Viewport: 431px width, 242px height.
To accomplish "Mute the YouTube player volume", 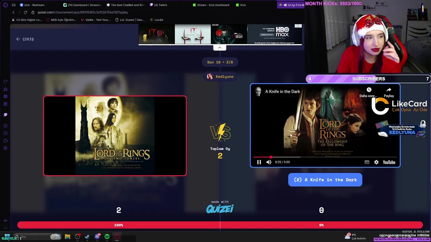I will coord(269,162).
